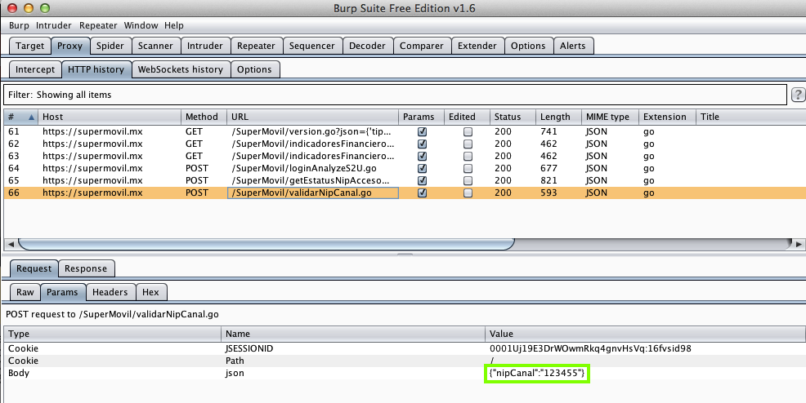Toggle Params checkbox for validarNipCanal.go row
Image resolution: width=806 pixels, height=403 pixels.
click(422, 193)
